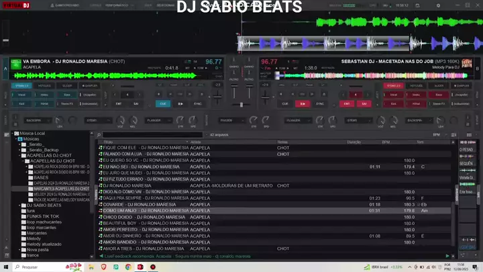The height and width of the screenshot is (272, 483).
Task: Toggle the Kick stem pad on left deck
Action: click(x=21, y=104)
